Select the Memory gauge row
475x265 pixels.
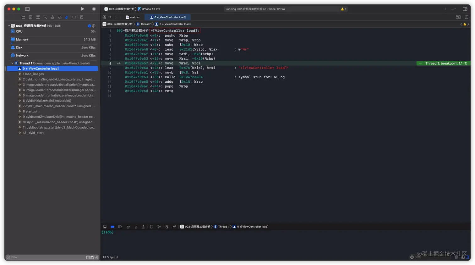point(53,40)
